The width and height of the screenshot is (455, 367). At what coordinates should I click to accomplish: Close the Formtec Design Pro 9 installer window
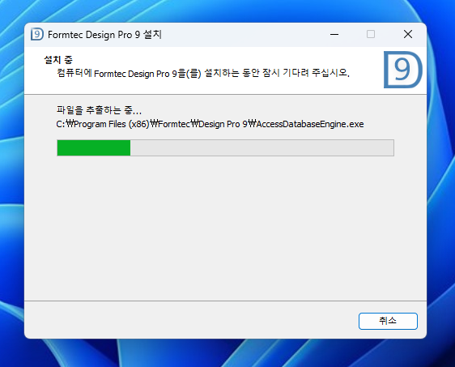pos(408,34)
